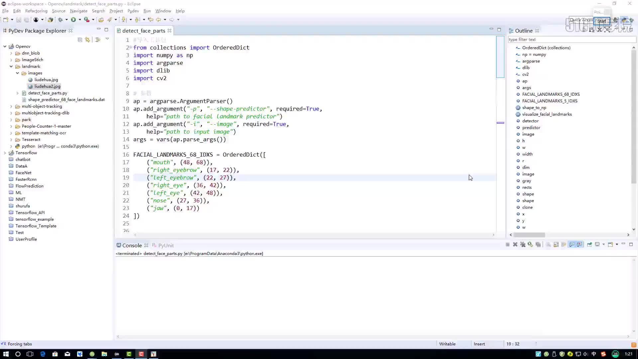Image resolution: width=638 pixels, height=359 pixels.
Task: Toggle Link with Editor in Package Explorer
Action: point(88,40)
